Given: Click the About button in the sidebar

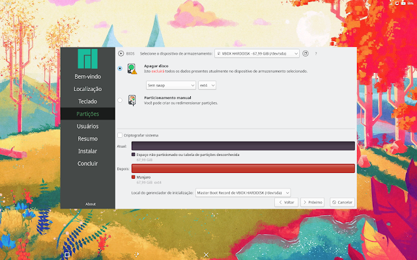Looking at the screenshot, I should pyautogui.click(x=91, y=204).
